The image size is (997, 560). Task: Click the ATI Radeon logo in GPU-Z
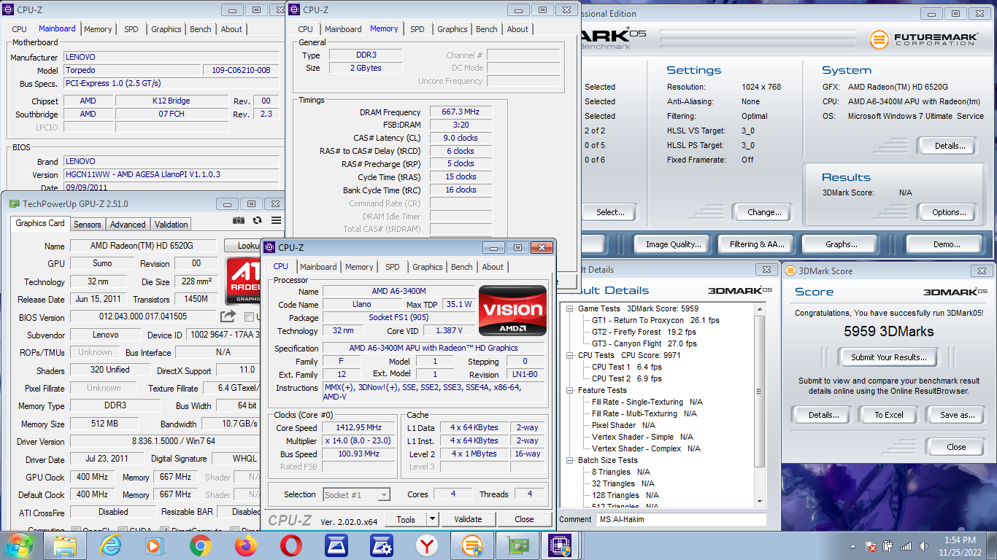243,281
